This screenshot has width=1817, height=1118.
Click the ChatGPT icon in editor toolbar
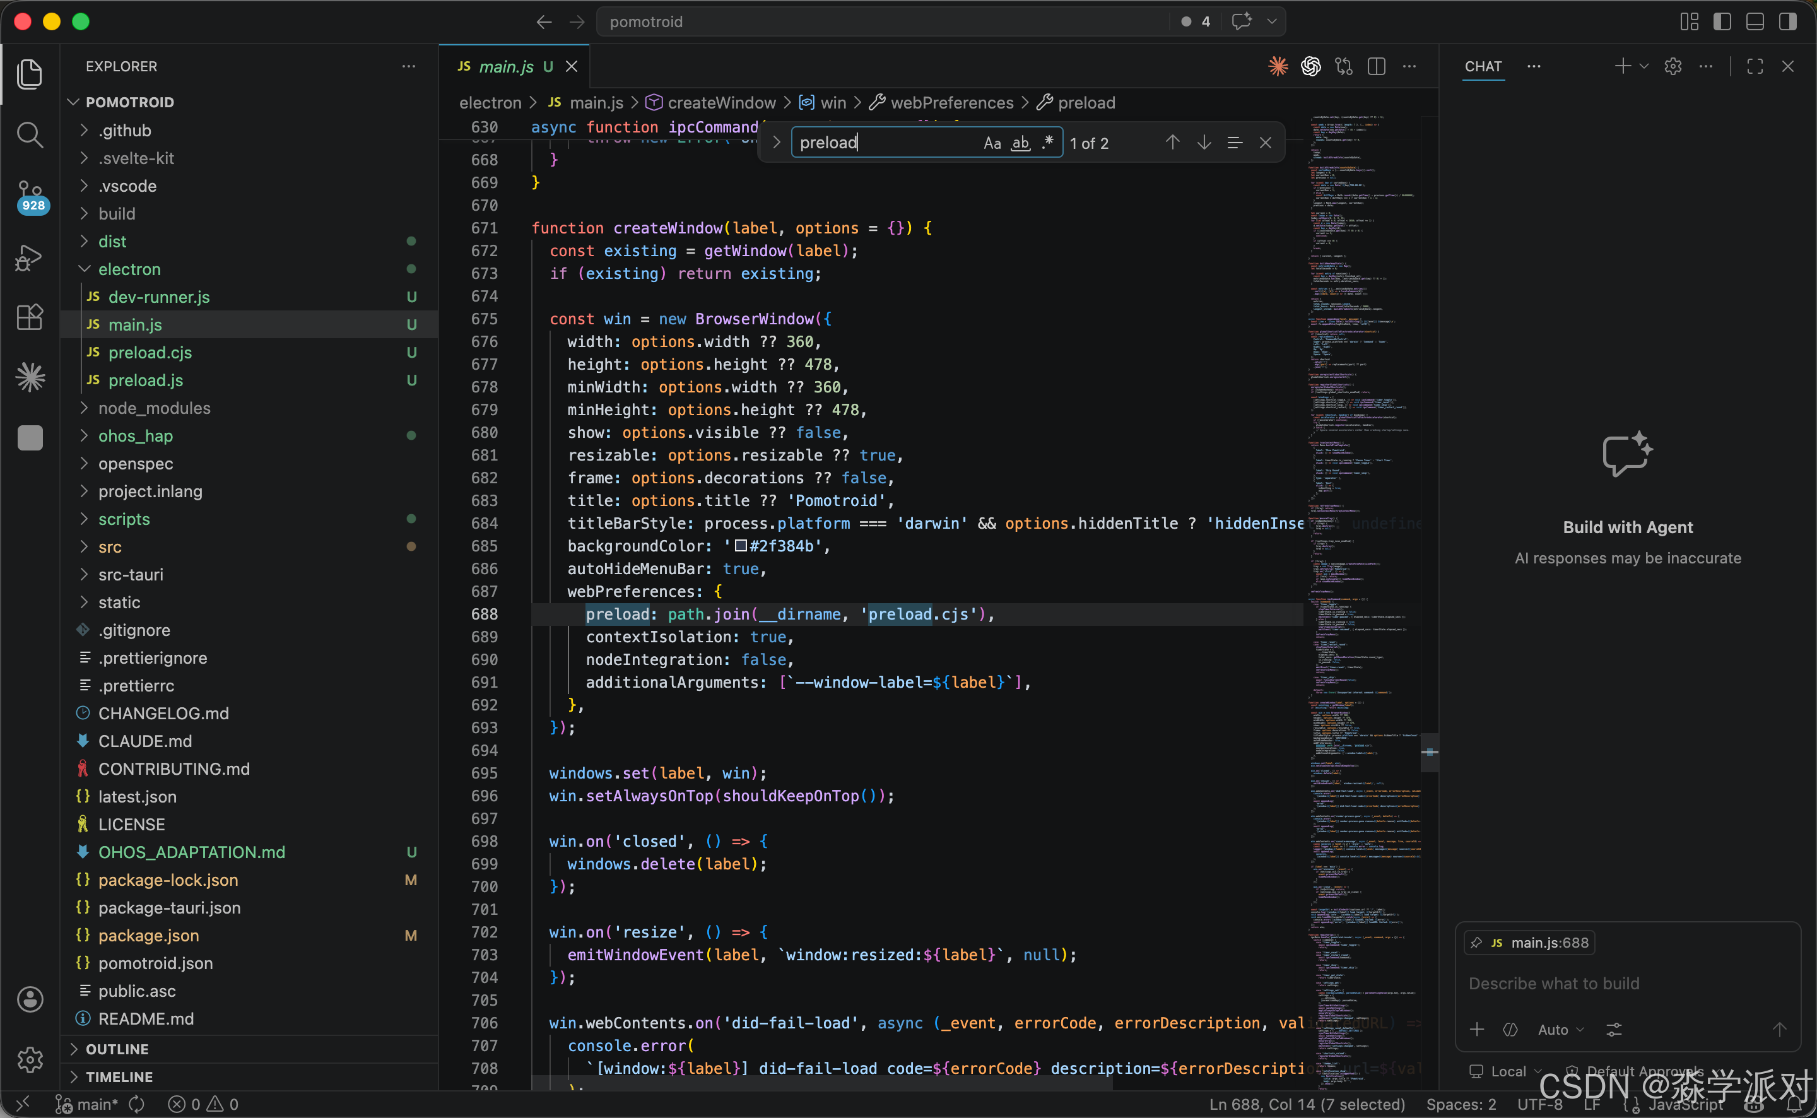pos(1310,66)
